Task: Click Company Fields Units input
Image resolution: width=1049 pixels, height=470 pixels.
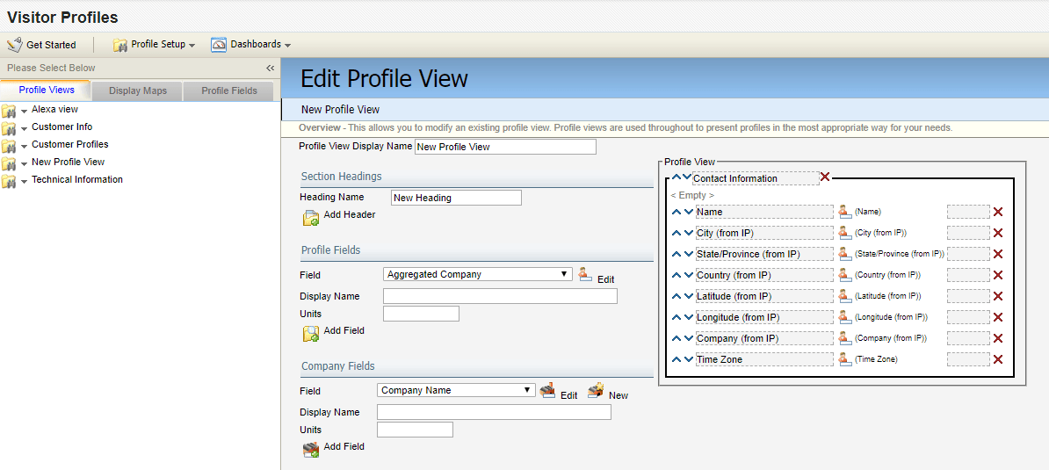Action: [415, 430]
